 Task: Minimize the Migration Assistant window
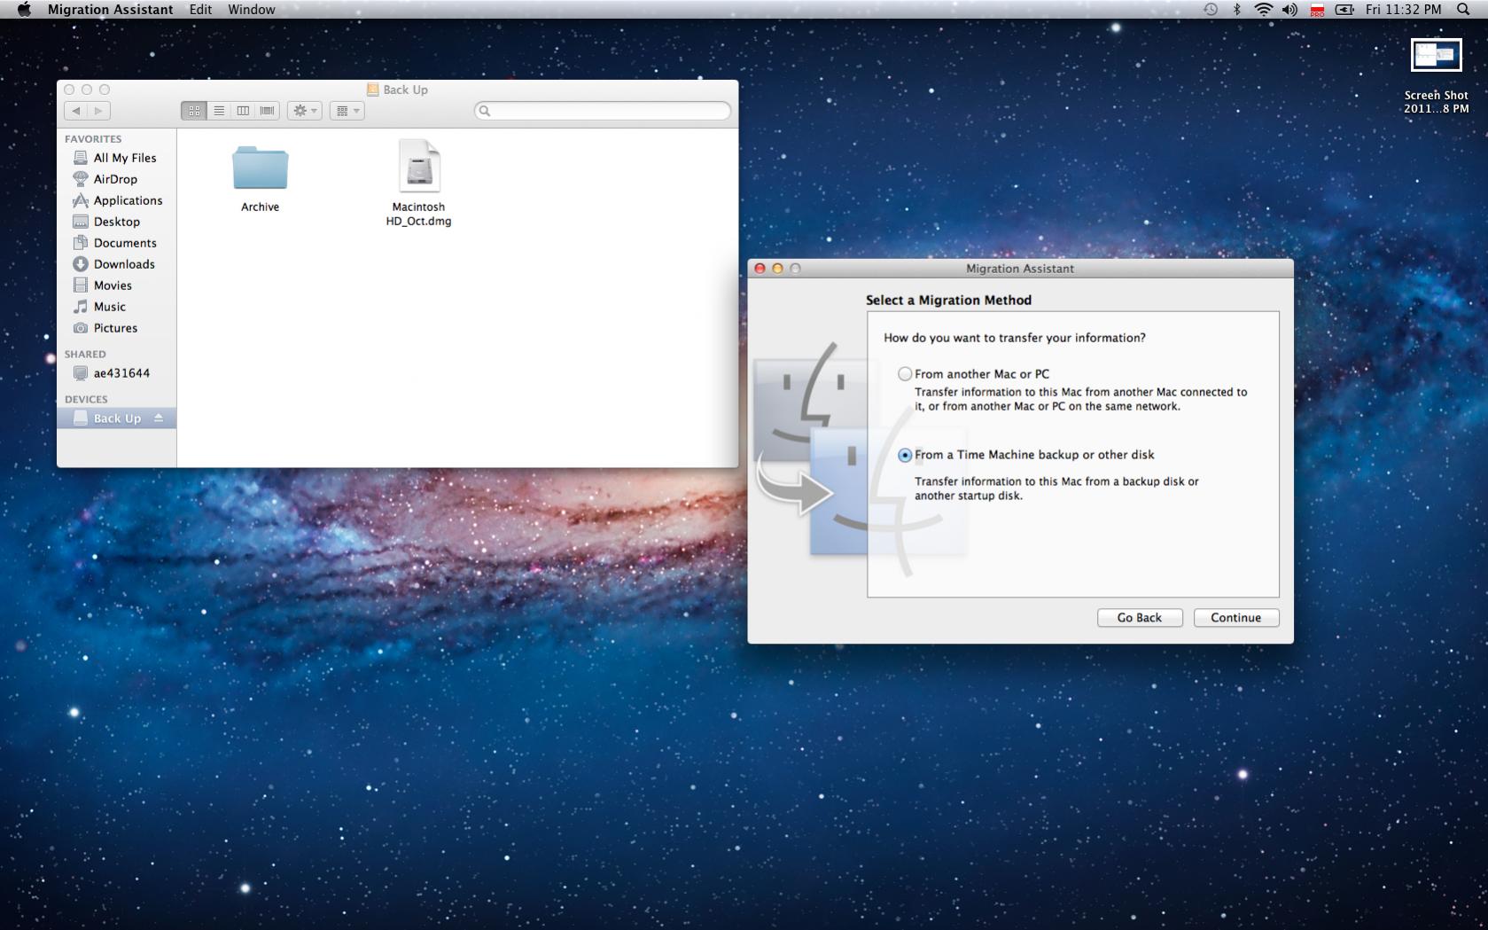click(777, 269)
